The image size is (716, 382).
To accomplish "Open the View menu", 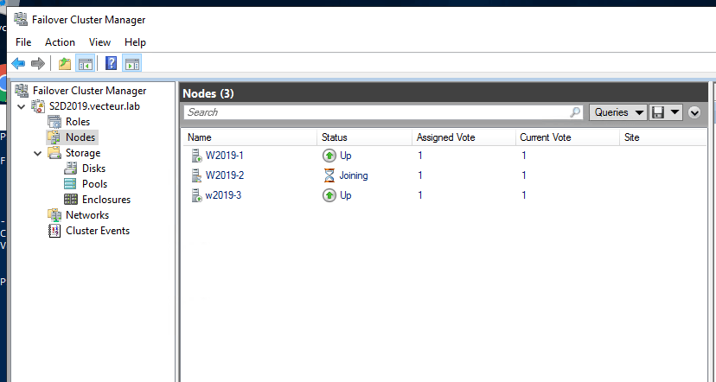I will pos(99,42).
